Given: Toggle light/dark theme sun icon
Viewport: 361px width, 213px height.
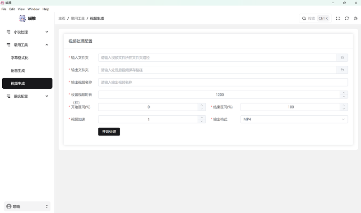Looking at the screenshot, I should point(356,18).
